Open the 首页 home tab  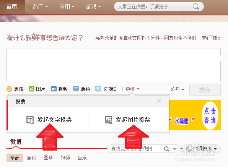tap(12, 6)
